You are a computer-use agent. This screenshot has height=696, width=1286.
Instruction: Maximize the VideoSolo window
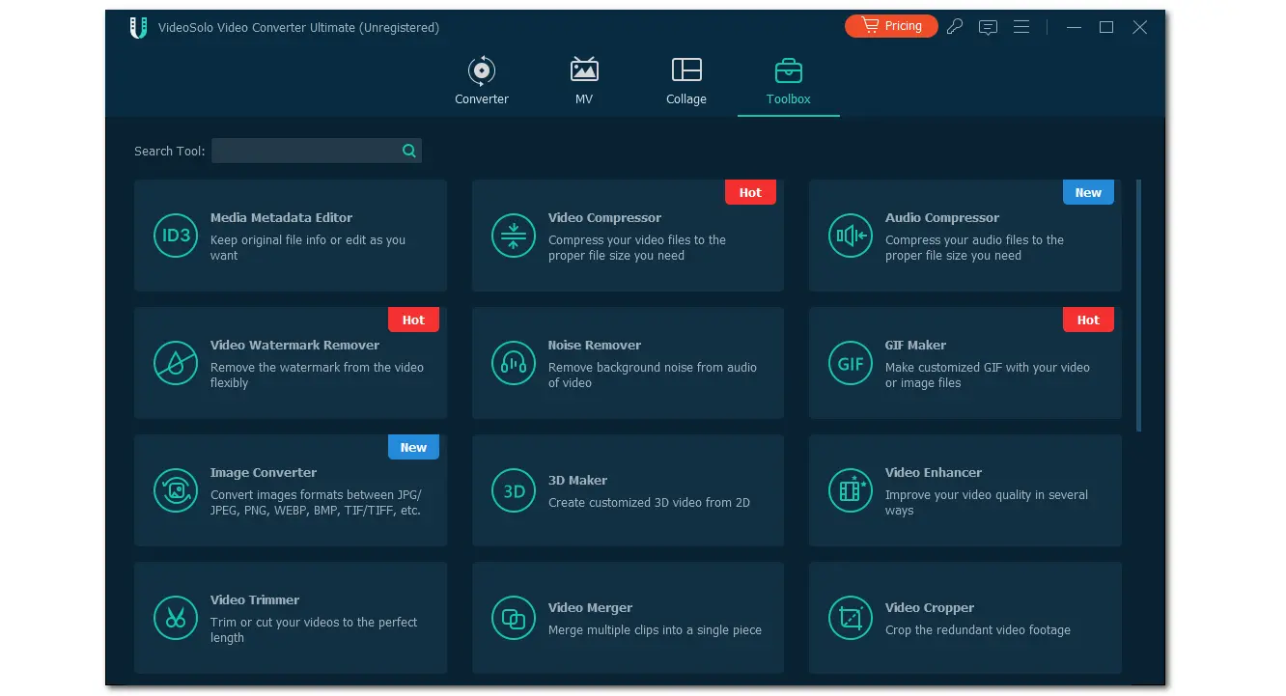[x=1106, y=27]
